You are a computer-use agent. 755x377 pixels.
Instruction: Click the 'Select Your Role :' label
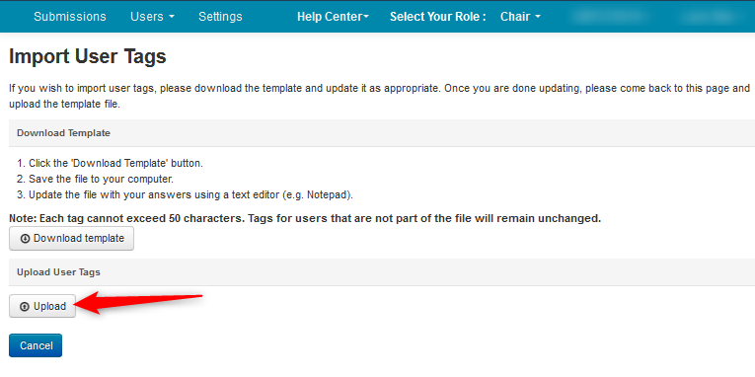coord(437,17)
